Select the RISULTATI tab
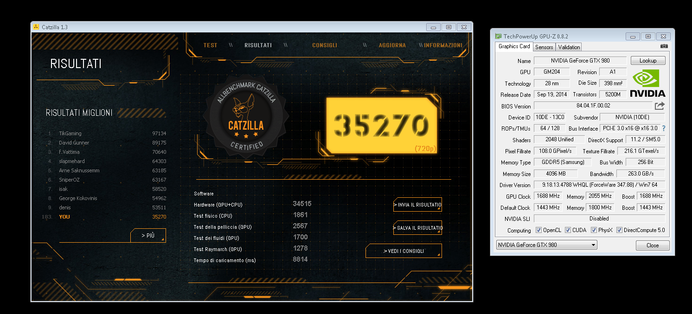 tap(258, 45)
